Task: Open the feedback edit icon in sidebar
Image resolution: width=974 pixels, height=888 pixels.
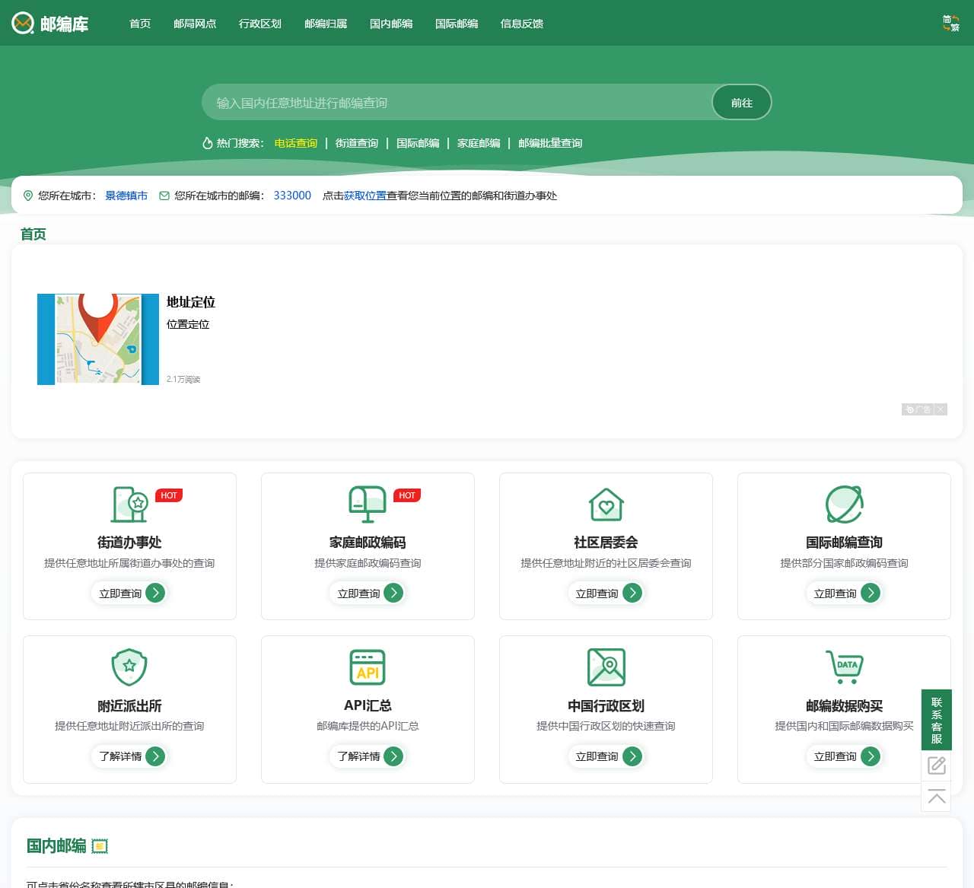Action: (x=936, y=765)
